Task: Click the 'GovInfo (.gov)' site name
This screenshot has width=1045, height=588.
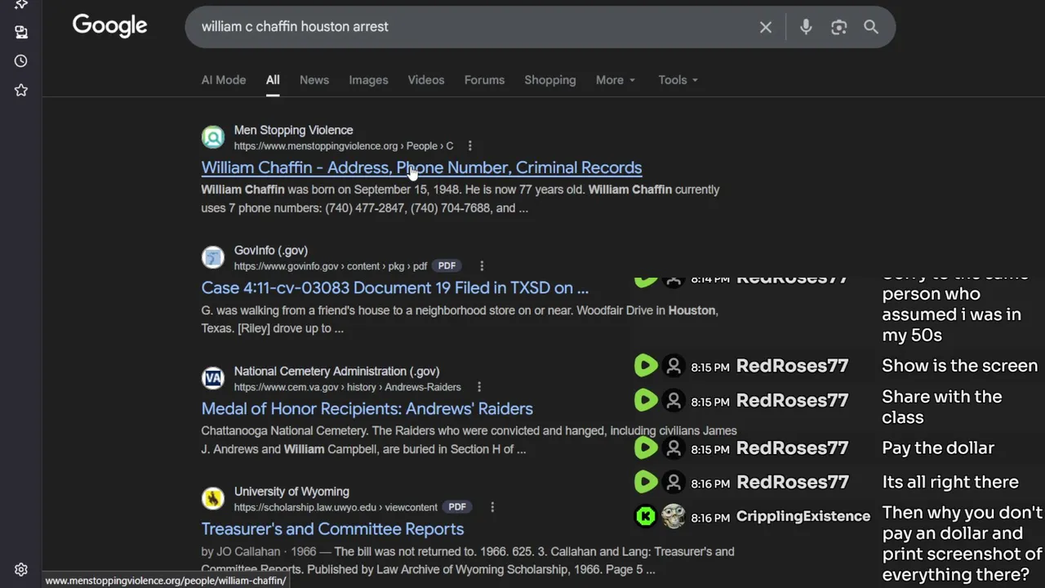Action: [x=271, y=251]
